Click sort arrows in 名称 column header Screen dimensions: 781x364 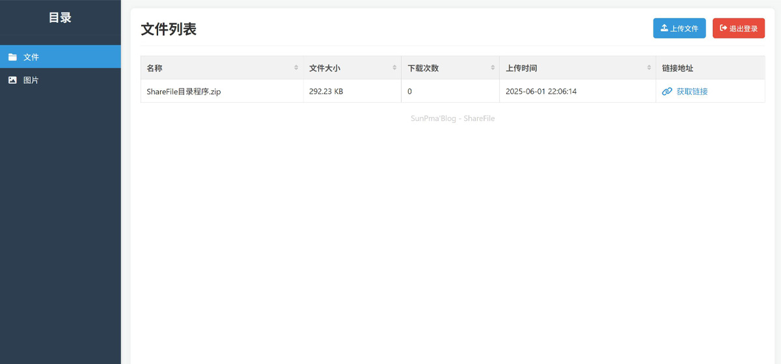click(296, 68)
